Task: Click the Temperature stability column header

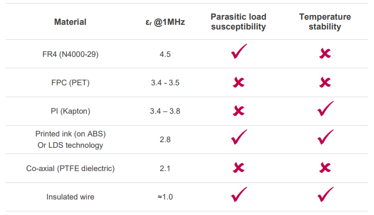Action: point(325,22)
